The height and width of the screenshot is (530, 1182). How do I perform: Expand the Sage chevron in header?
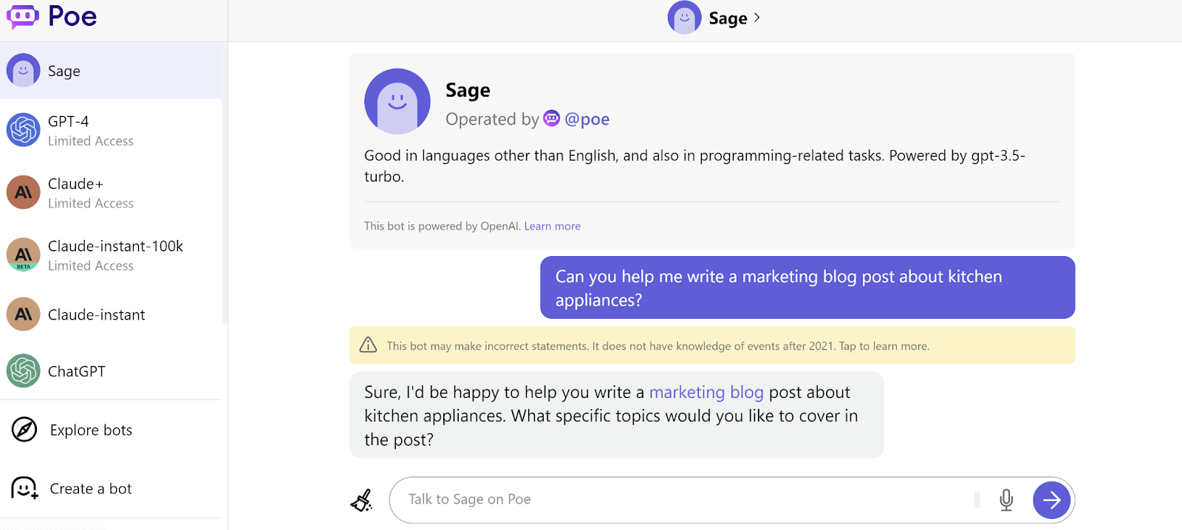tap(756, 18)
